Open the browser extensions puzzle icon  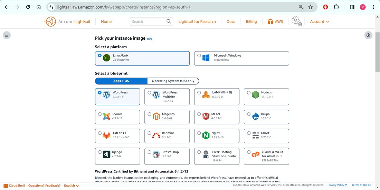coord(336,7)
